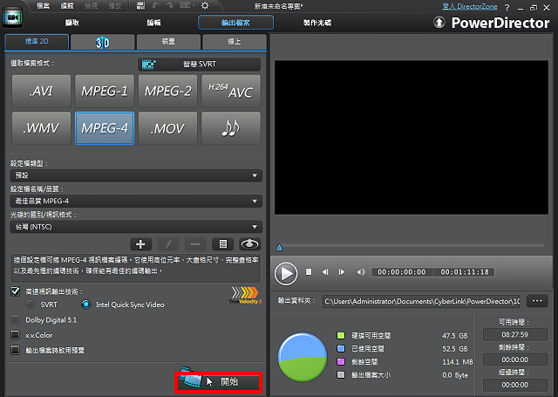Click the total duration 00:01:11:18 field

click(465, 272)
